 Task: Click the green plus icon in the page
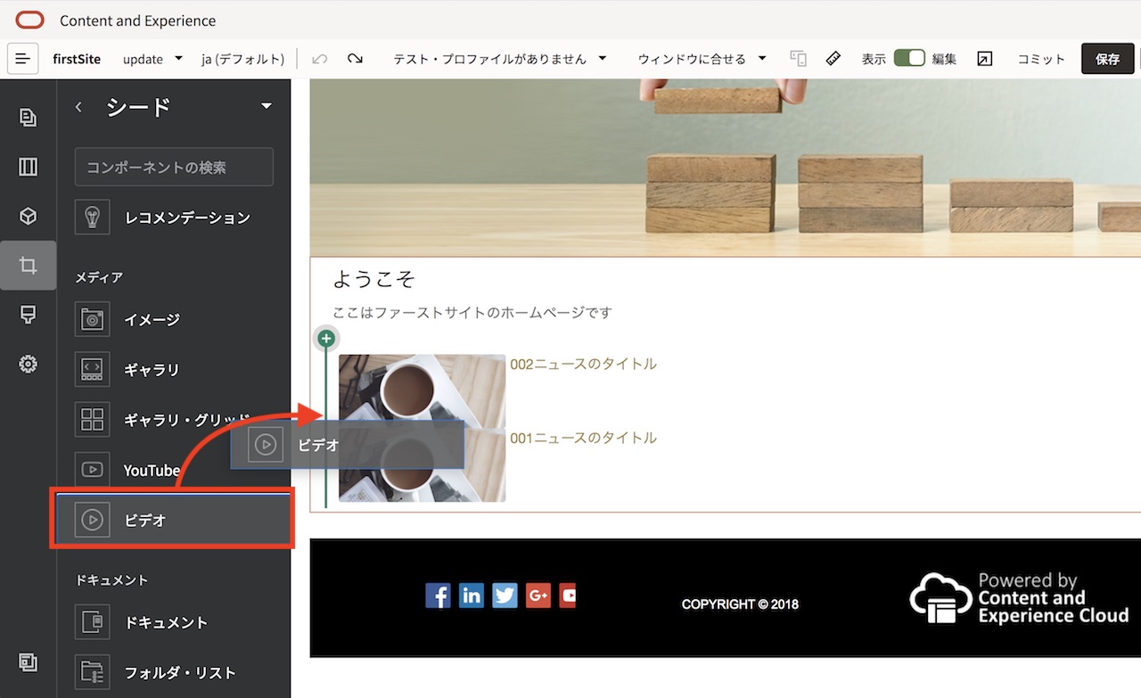click(x=325, y=338)
